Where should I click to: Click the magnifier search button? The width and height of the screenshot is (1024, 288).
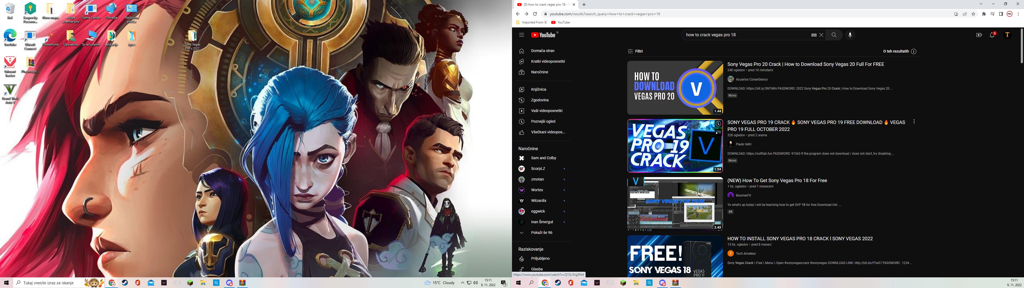(834, 35)
